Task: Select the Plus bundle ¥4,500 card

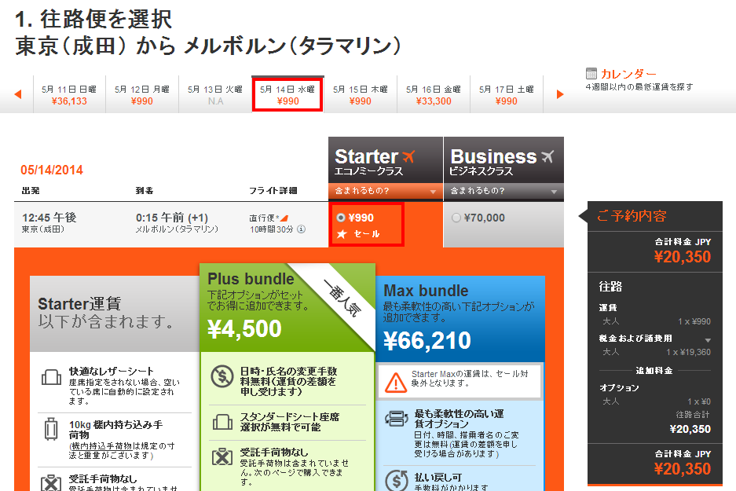Action: (x=287, y=307)
